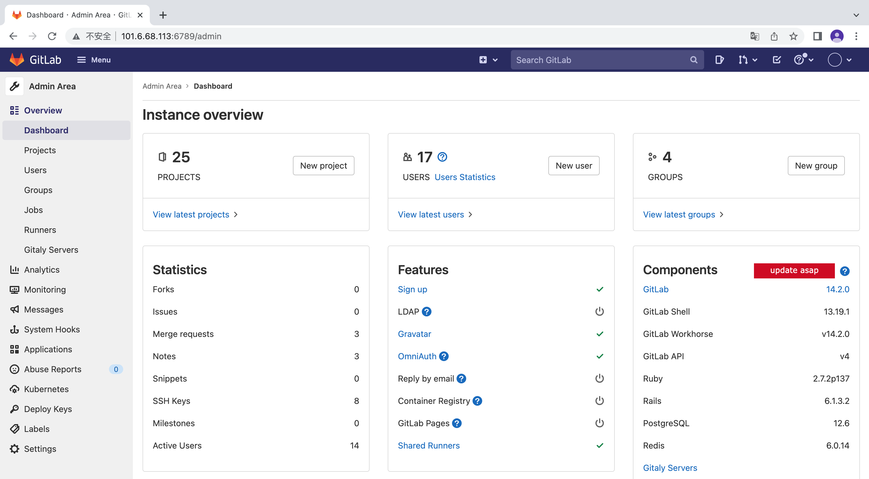The image size is (869, 479).
Task: Open Runners in the sidebar
Action: coord(40,230)
